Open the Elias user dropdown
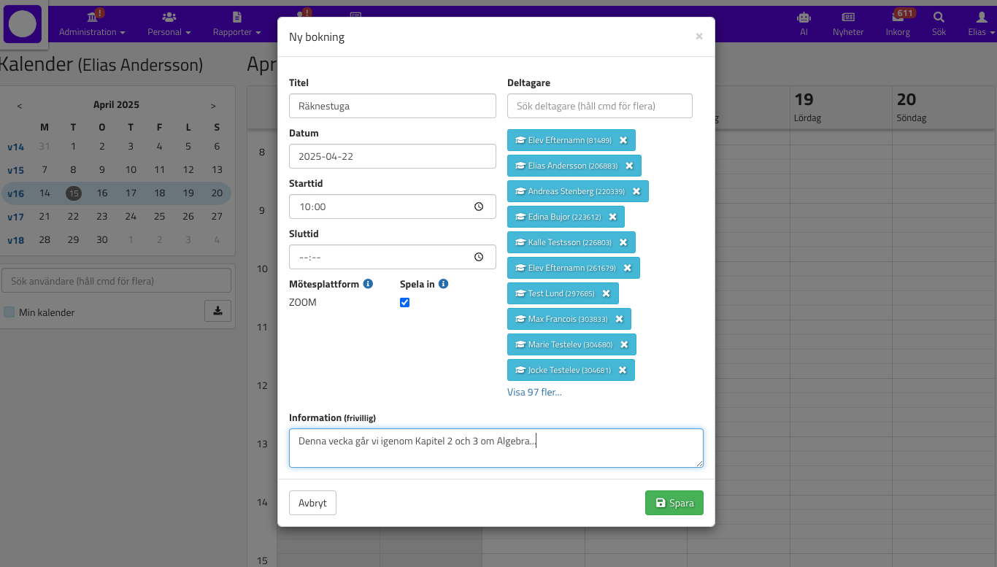 coord(981,23)
